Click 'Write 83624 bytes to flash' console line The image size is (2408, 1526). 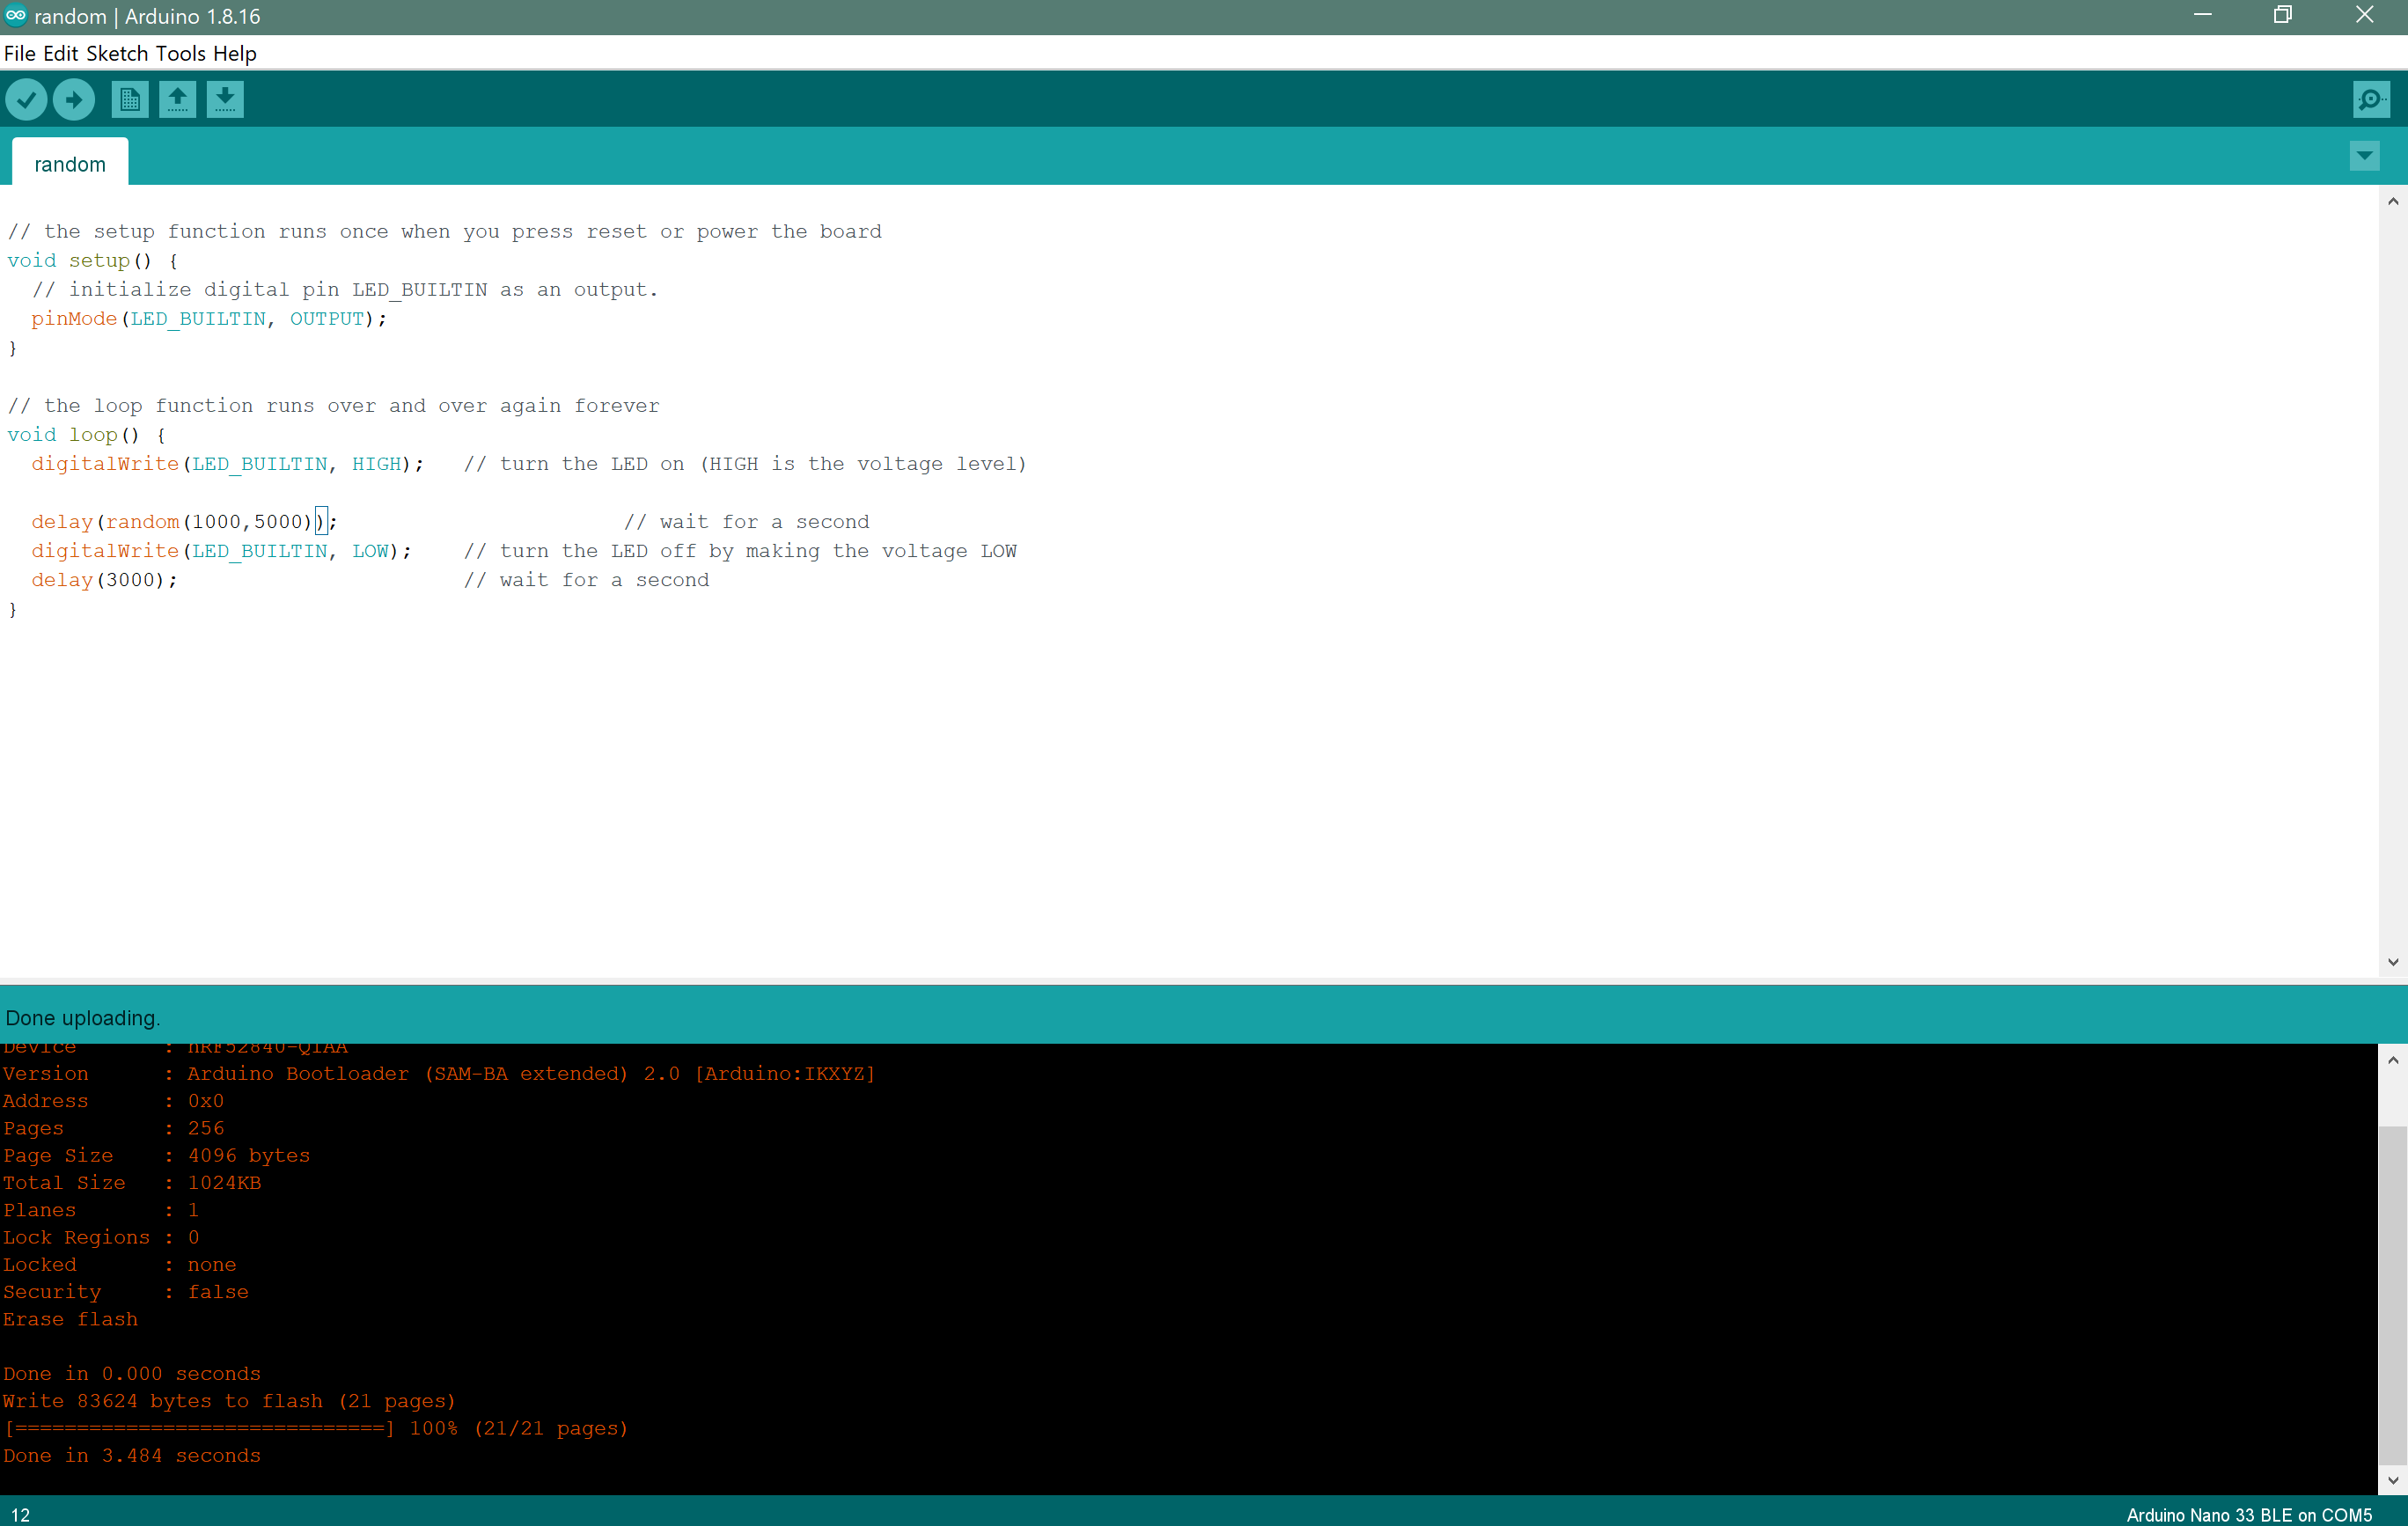229,1401
